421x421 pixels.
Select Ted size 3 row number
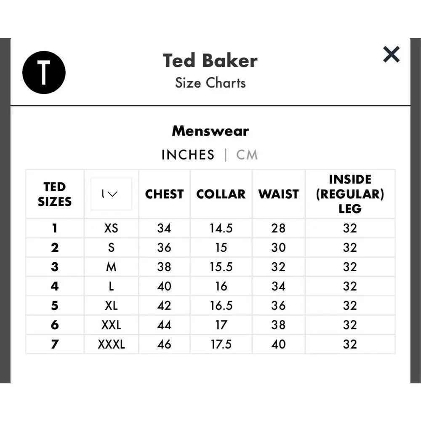pos(55,267)
